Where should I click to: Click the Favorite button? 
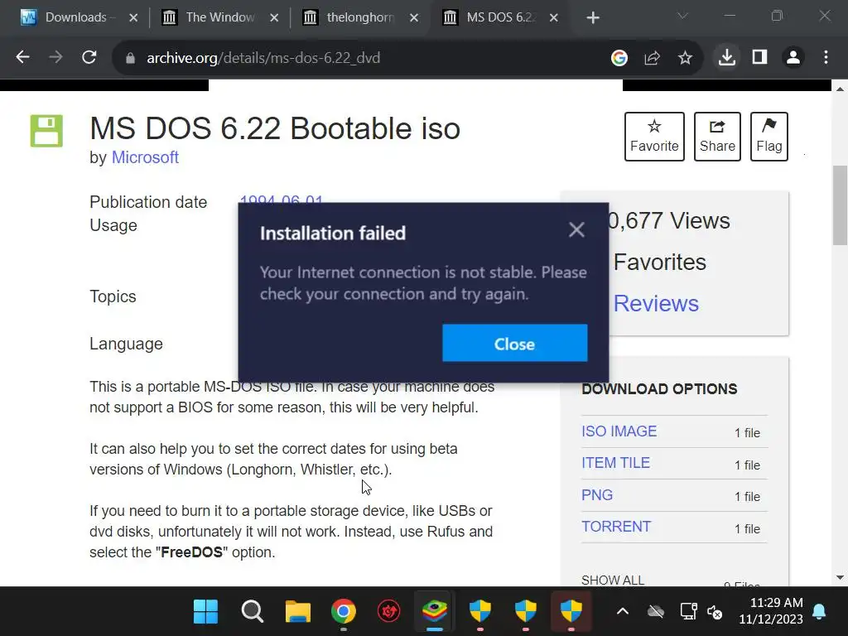click(x=654, y=137)
